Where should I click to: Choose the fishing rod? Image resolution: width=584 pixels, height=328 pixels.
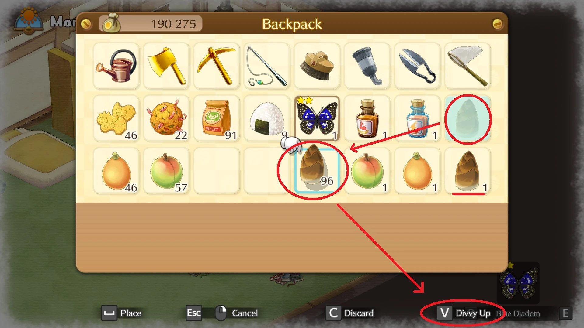(267, 66)
